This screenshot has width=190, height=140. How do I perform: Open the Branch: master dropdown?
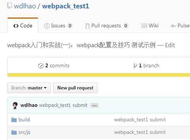tap(29, 88)
